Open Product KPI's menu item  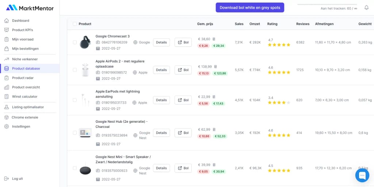tap(23, 30)
